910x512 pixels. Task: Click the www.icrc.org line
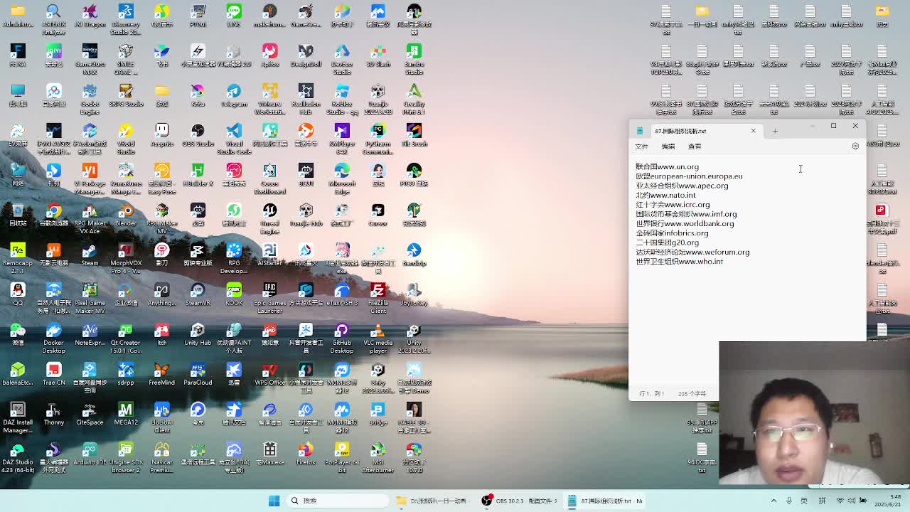(673, 205)
